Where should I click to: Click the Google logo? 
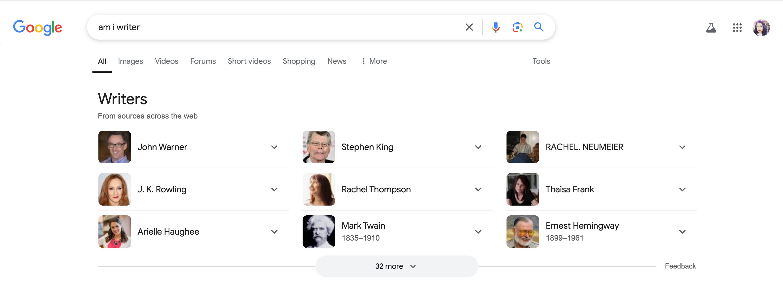(x=38, y=28)
